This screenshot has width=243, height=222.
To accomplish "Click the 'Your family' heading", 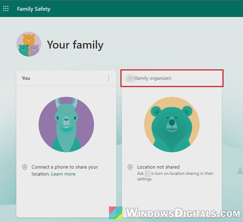I will 75,45.
